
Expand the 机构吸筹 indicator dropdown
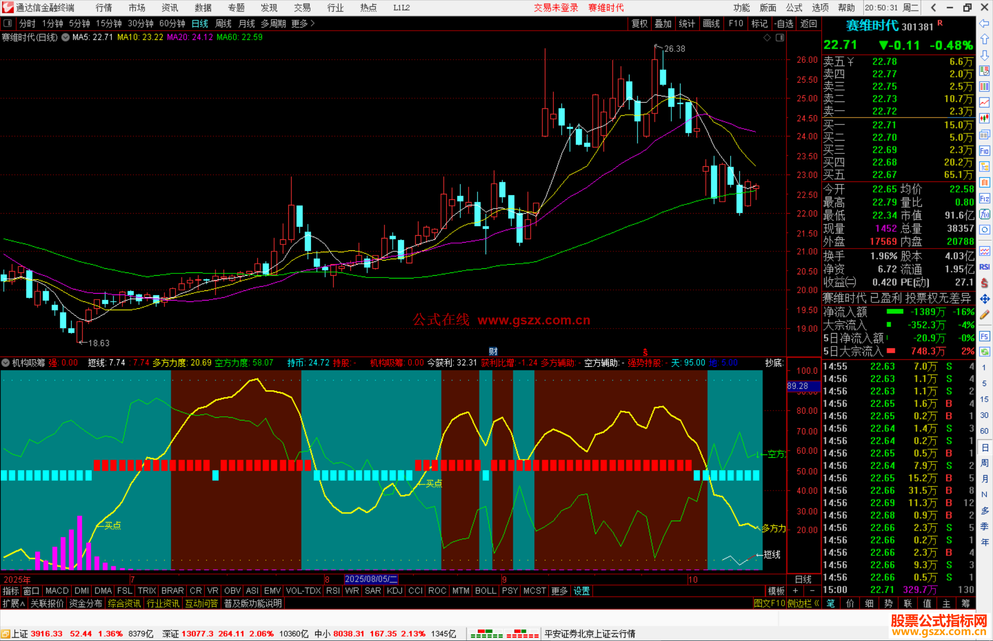click(6, 363)
